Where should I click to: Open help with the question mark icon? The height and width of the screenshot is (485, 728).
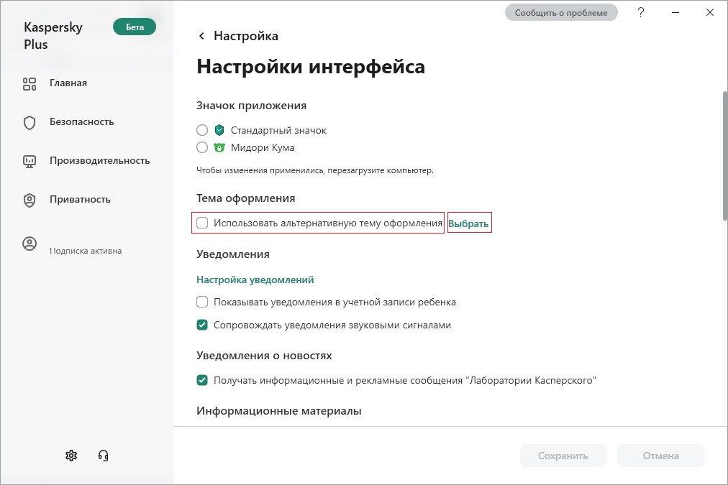641,12
